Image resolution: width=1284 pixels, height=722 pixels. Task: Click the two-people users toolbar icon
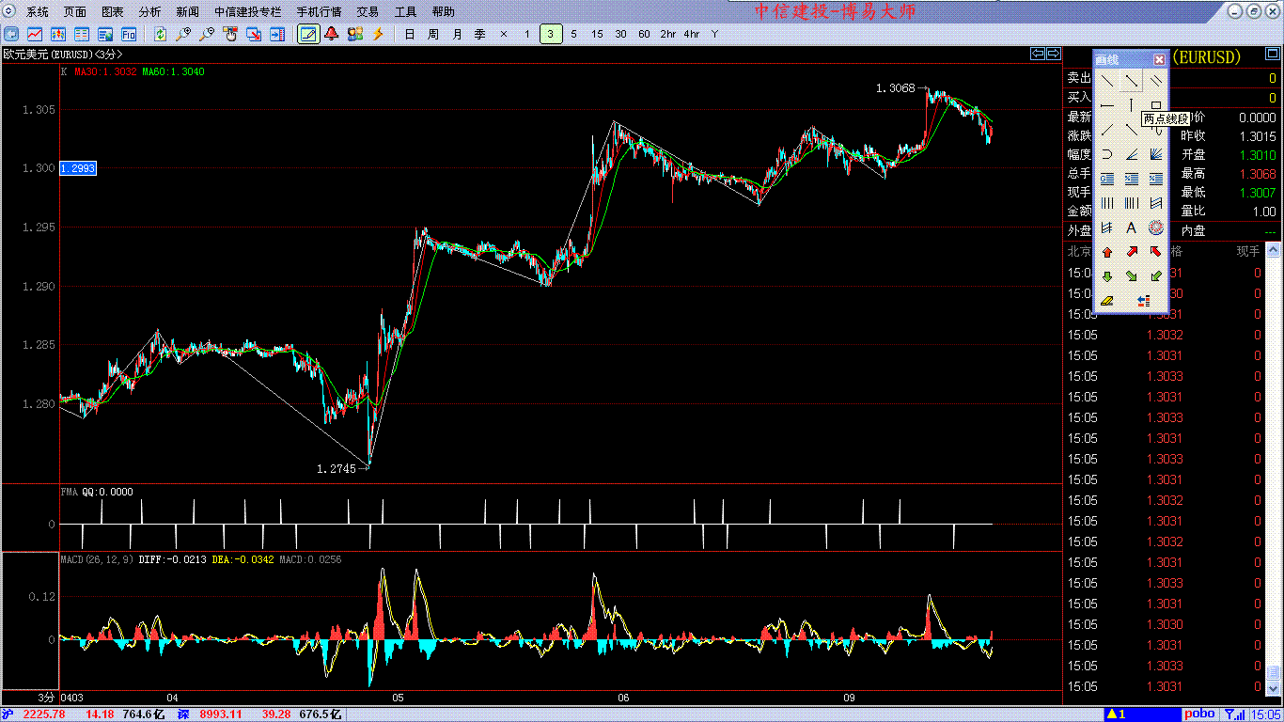[x=354, y=34]
